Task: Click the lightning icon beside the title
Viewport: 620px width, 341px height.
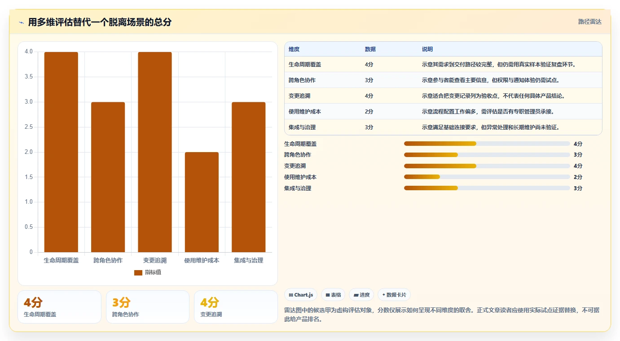Action: 22,22
